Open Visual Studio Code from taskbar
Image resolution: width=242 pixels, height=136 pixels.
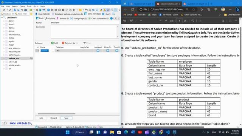168,132
